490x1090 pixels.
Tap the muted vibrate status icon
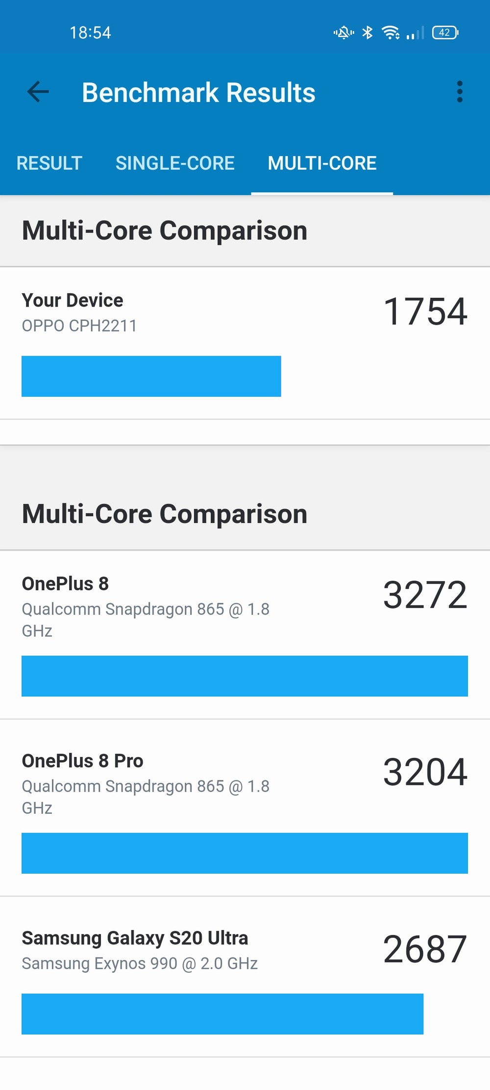pos(344,33)
